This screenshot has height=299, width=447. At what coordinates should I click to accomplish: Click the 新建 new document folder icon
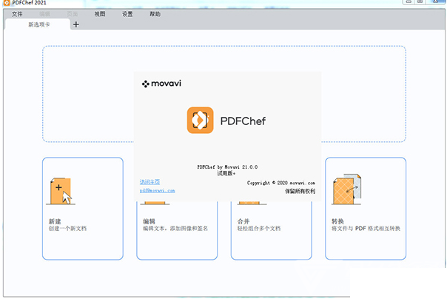[x=61, y=191]
